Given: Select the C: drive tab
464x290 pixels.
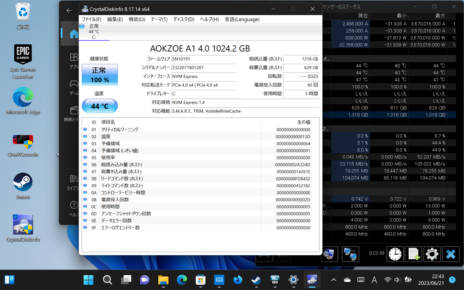Looking at the screenshot, I should (x=94, y=32).
